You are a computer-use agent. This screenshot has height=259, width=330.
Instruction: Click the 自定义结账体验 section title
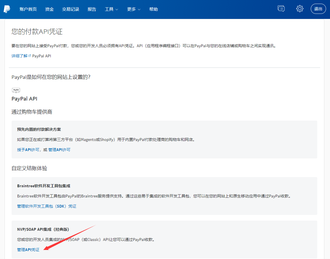[29, 168]
